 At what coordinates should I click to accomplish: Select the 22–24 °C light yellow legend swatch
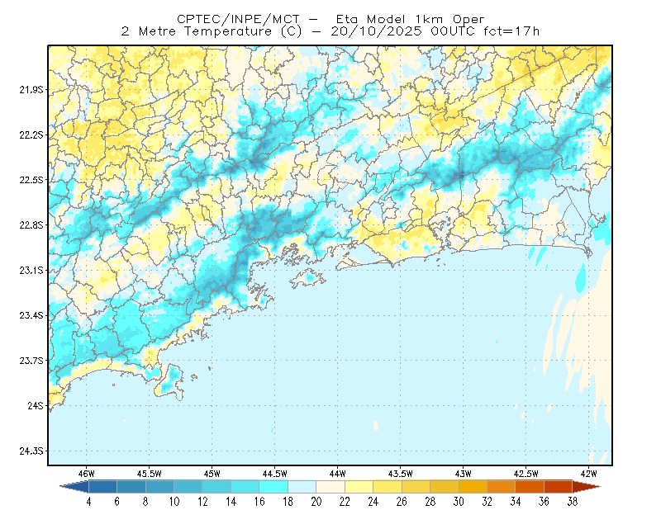click(359, 487)
